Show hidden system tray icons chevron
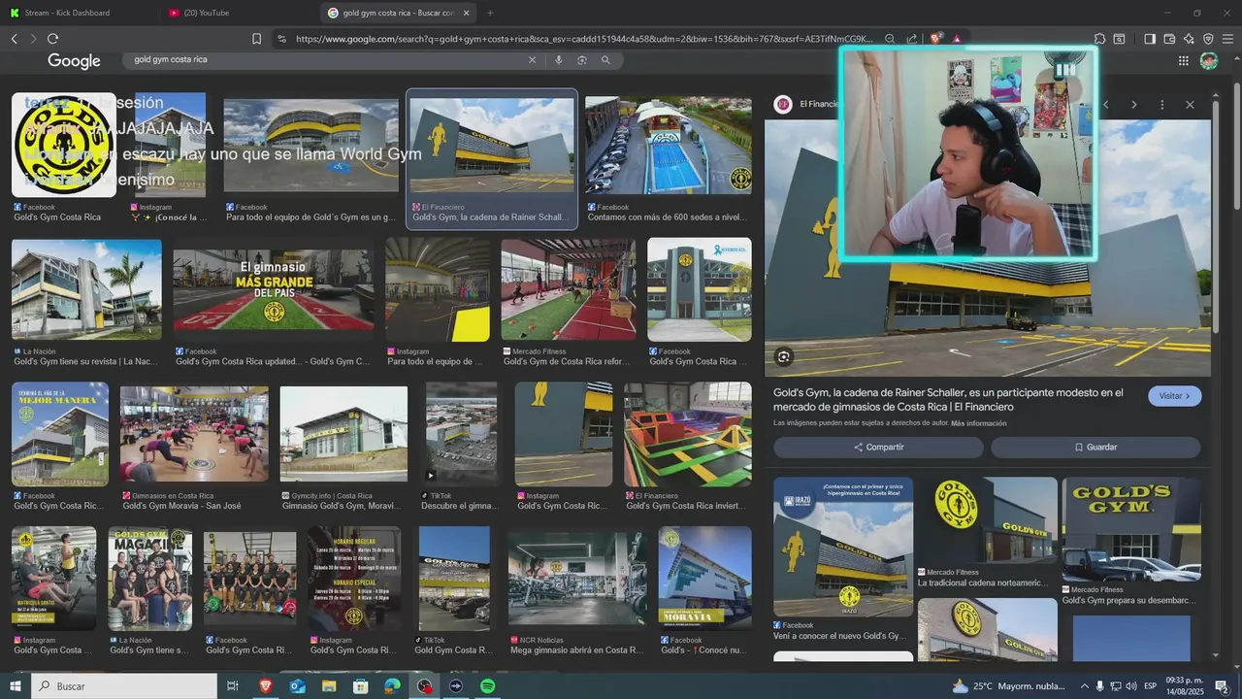This screenshot has height=699, width=1242. click(x=1085, y=686)
